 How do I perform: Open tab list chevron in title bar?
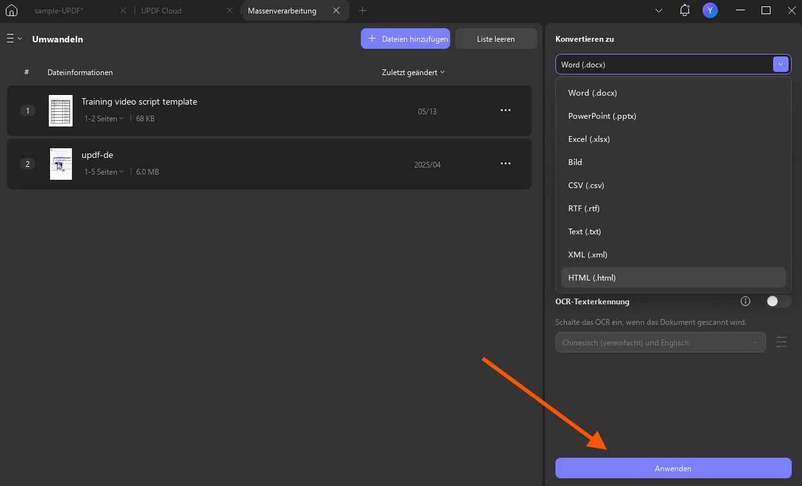click(659, 11)
